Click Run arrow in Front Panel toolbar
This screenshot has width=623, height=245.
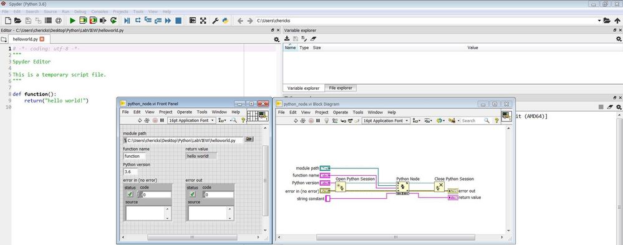tap(140, 120)
